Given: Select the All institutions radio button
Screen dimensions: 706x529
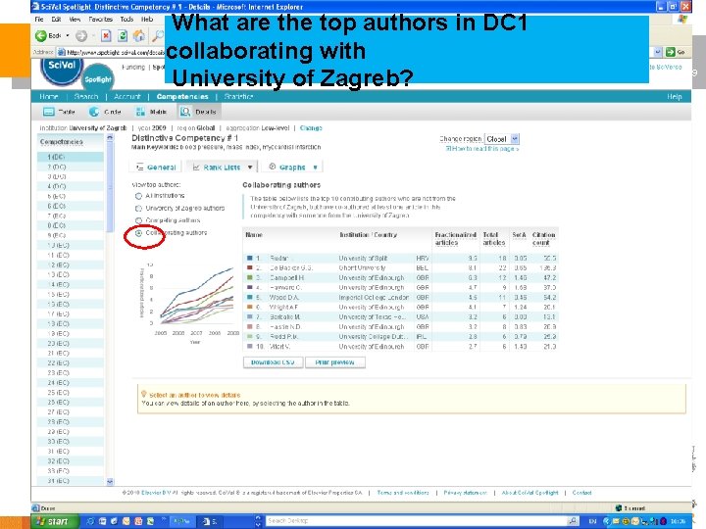Looking at the screenshot, I should tap(138, 196).
